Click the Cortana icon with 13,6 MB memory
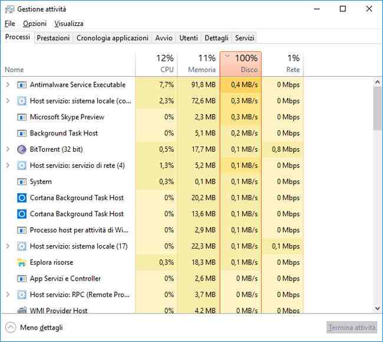383x342 pixels. point(21,214)
